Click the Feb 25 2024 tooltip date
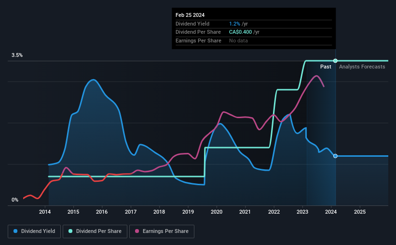 (190, 15)
